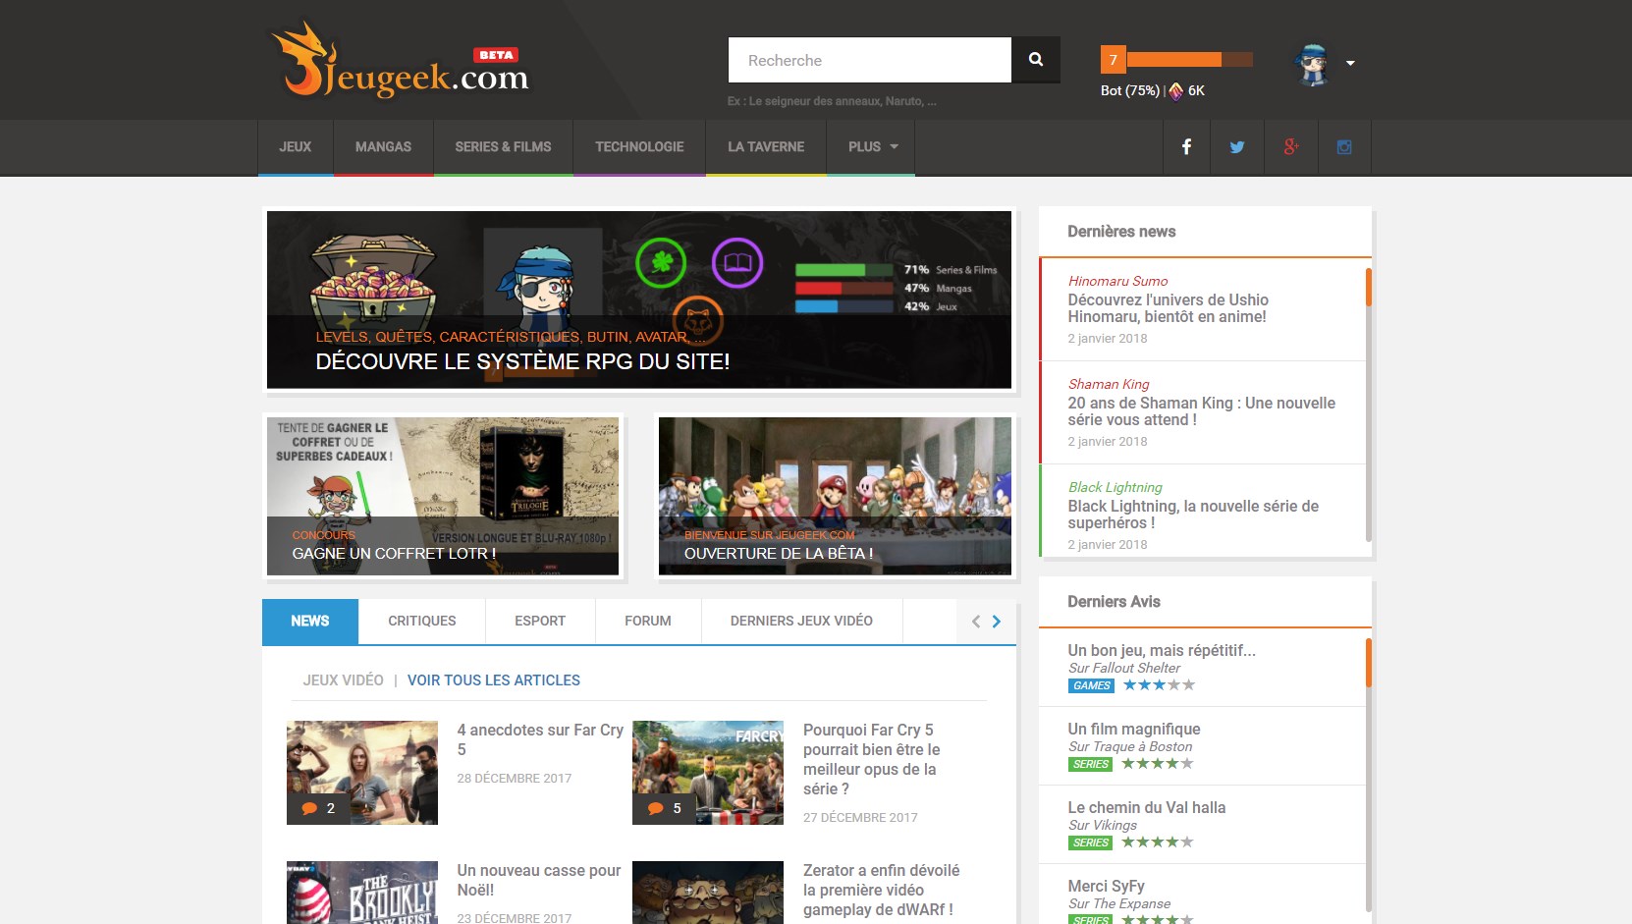This screenshot has width=1632, height=924.
Task: Click the Bot (75%) rank text
Action: (x=1130, y=91)
